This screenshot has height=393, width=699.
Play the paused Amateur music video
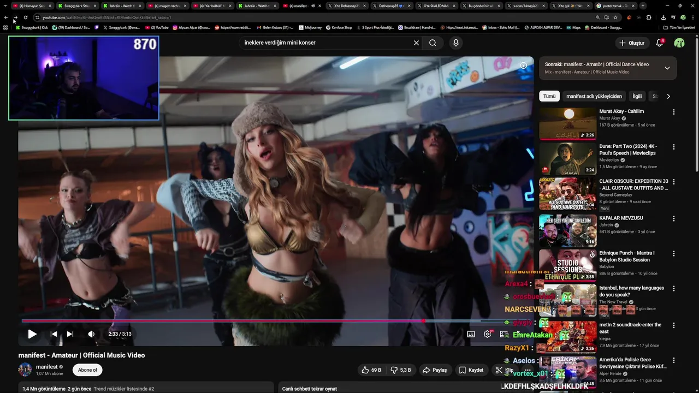pyautogui.click(x=32, y=334)
